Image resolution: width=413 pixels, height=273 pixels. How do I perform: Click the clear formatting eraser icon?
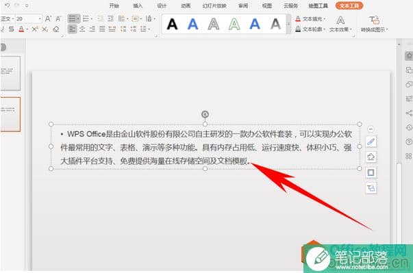tap(56, 29)
